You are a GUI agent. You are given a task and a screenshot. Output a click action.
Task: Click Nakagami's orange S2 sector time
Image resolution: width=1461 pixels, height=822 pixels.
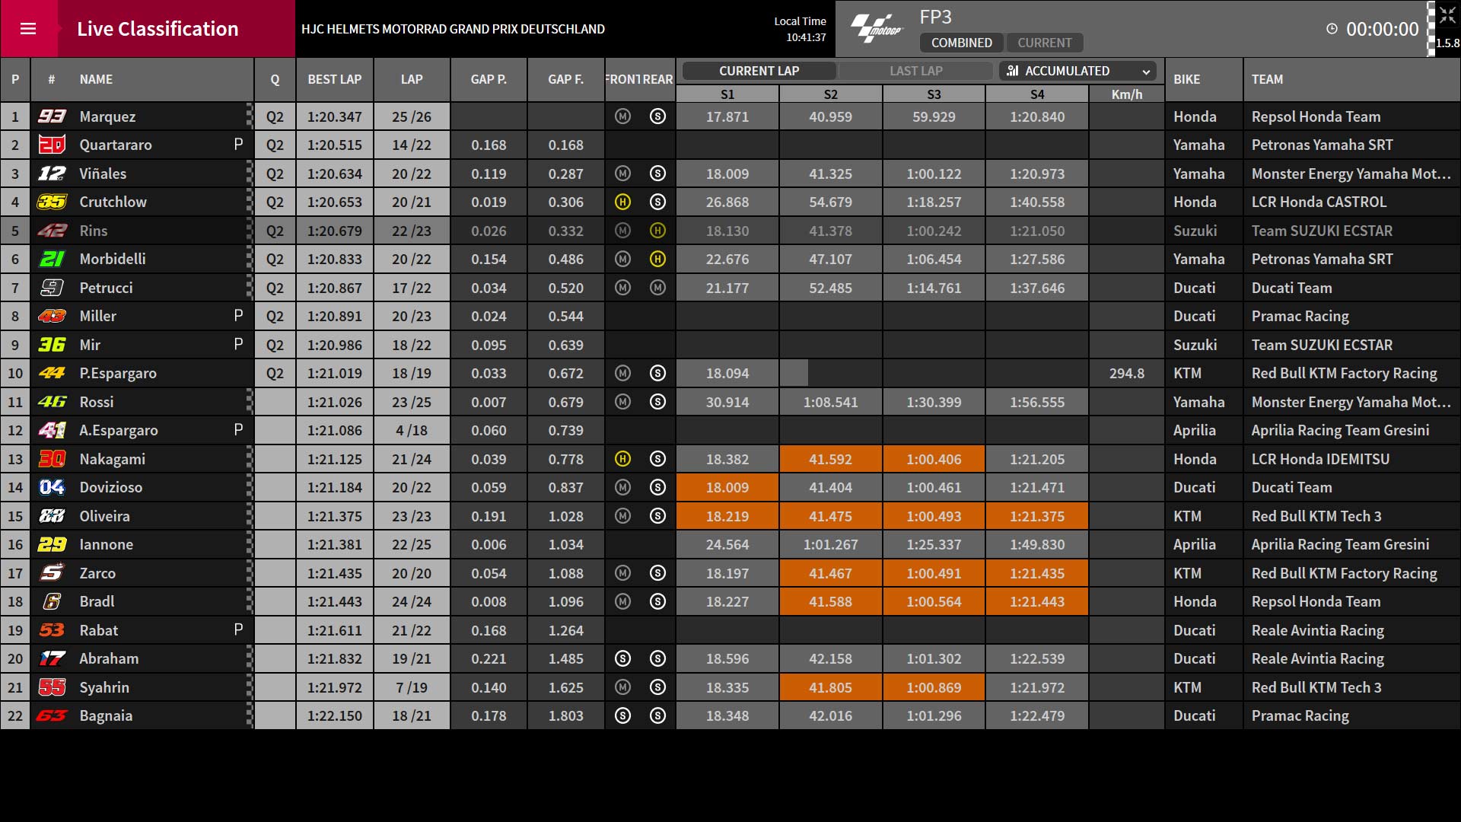pyautogui.click(x=830, y=459)
